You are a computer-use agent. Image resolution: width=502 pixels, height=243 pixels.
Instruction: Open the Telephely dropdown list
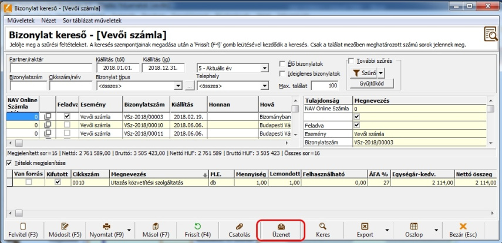[x=265, y=86]
